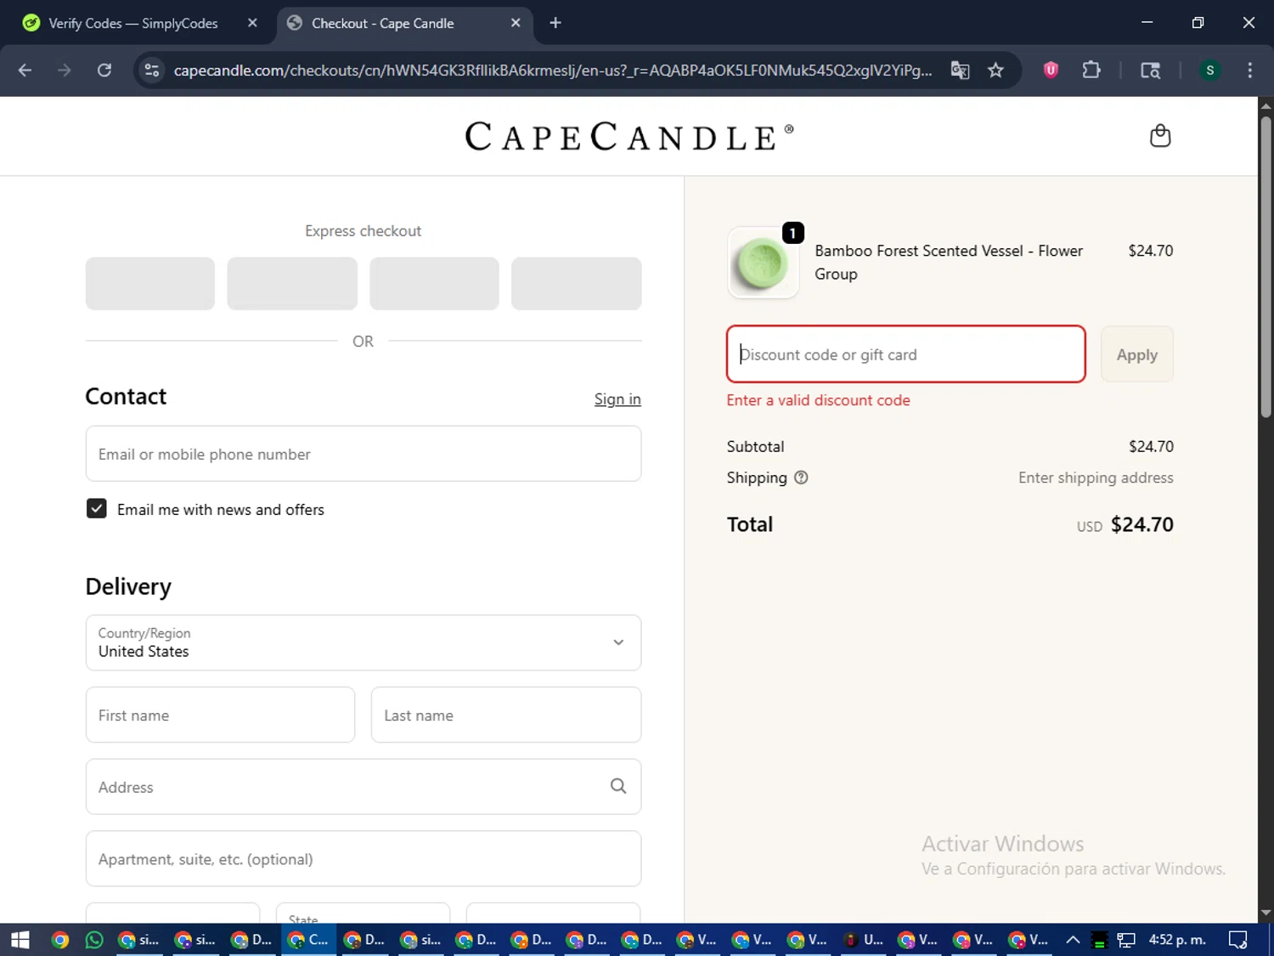Click the Cape Candle logo
The image size is (1274, 956).
629,137
